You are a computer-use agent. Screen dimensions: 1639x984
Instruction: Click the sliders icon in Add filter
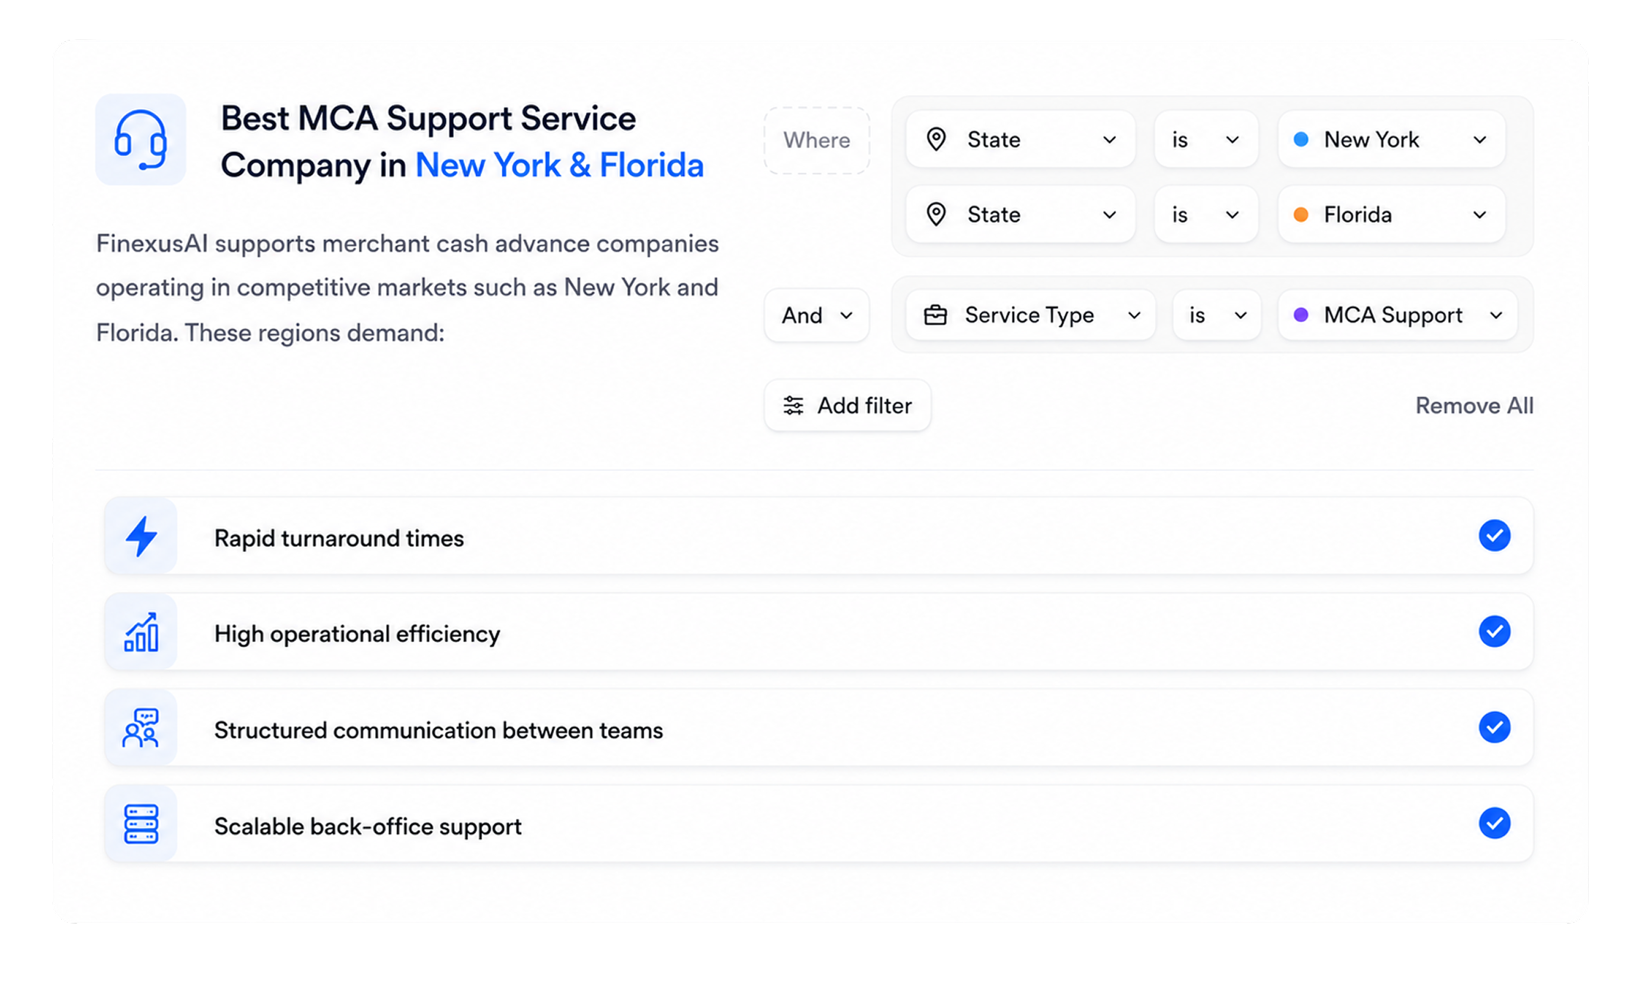(793, 405)
